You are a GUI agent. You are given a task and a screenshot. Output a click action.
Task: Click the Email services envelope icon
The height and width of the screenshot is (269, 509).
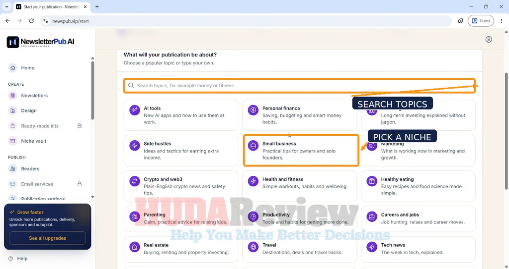pyautogui.click(x=12, y=184)
